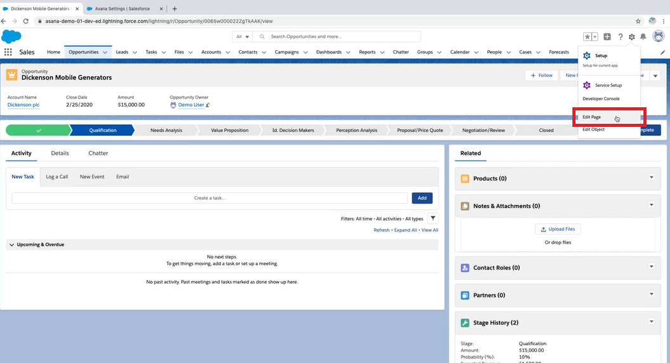Open the Forecasts nav item

[x=559, y=52]
